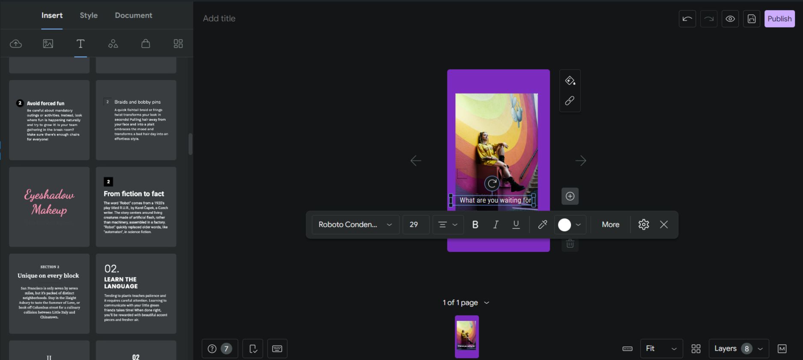The width and height of the screenshot is (803, 360).
Task: Open the upload media icon
Action: 16,44
